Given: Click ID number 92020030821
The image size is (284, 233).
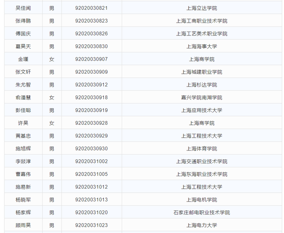Looking at the screenshot, I should coord(91,8).
